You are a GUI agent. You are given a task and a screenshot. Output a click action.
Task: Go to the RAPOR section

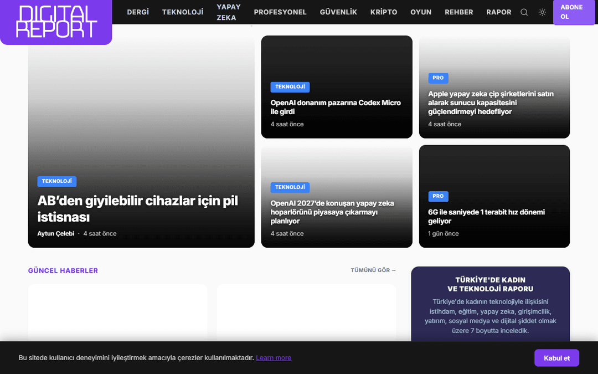[x=498, y=12]
